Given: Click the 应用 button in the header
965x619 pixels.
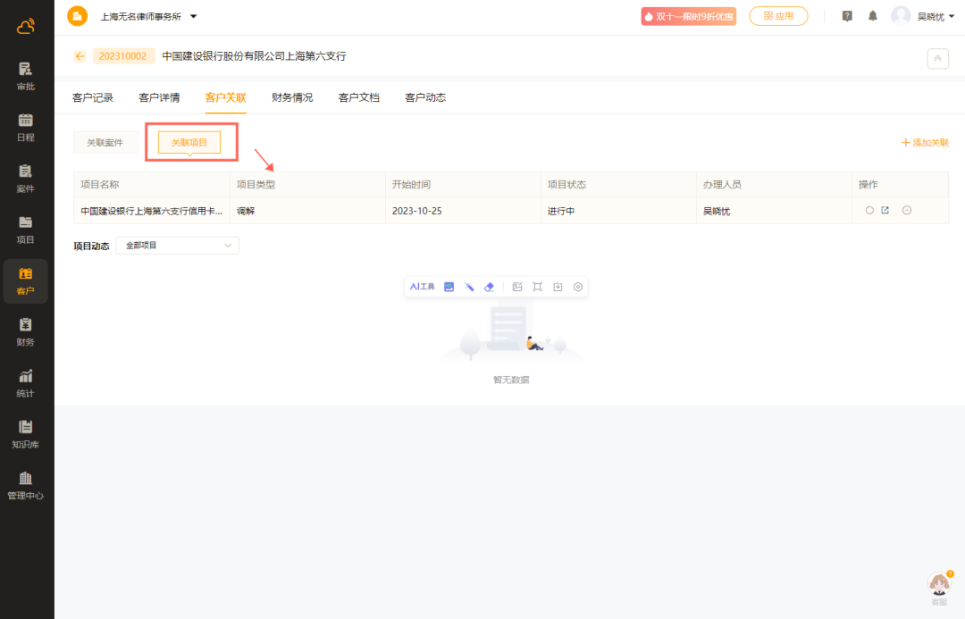Looking at the screenshot, I should tap(778, 16).
